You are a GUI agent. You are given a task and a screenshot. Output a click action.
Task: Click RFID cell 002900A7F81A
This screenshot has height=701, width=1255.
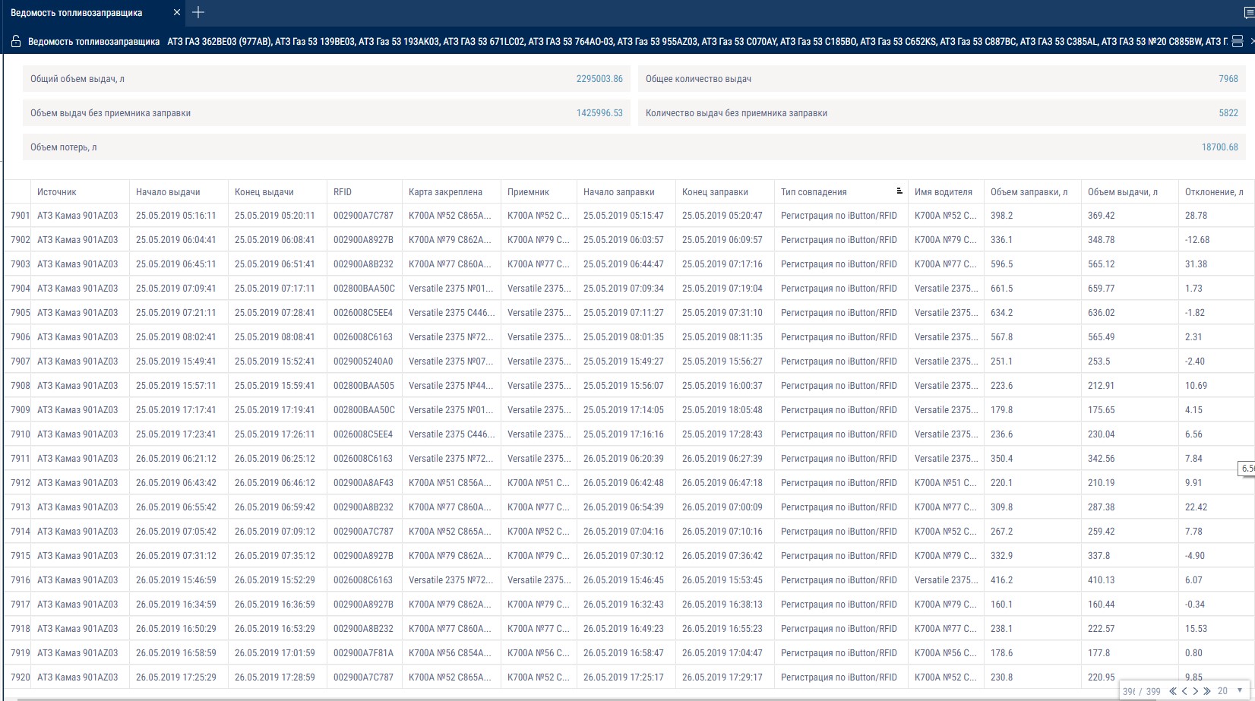(363, 653)
